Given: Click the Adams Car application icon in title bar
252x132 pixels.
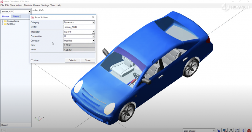Looking at the screenshot, I should tap(1, 1).
